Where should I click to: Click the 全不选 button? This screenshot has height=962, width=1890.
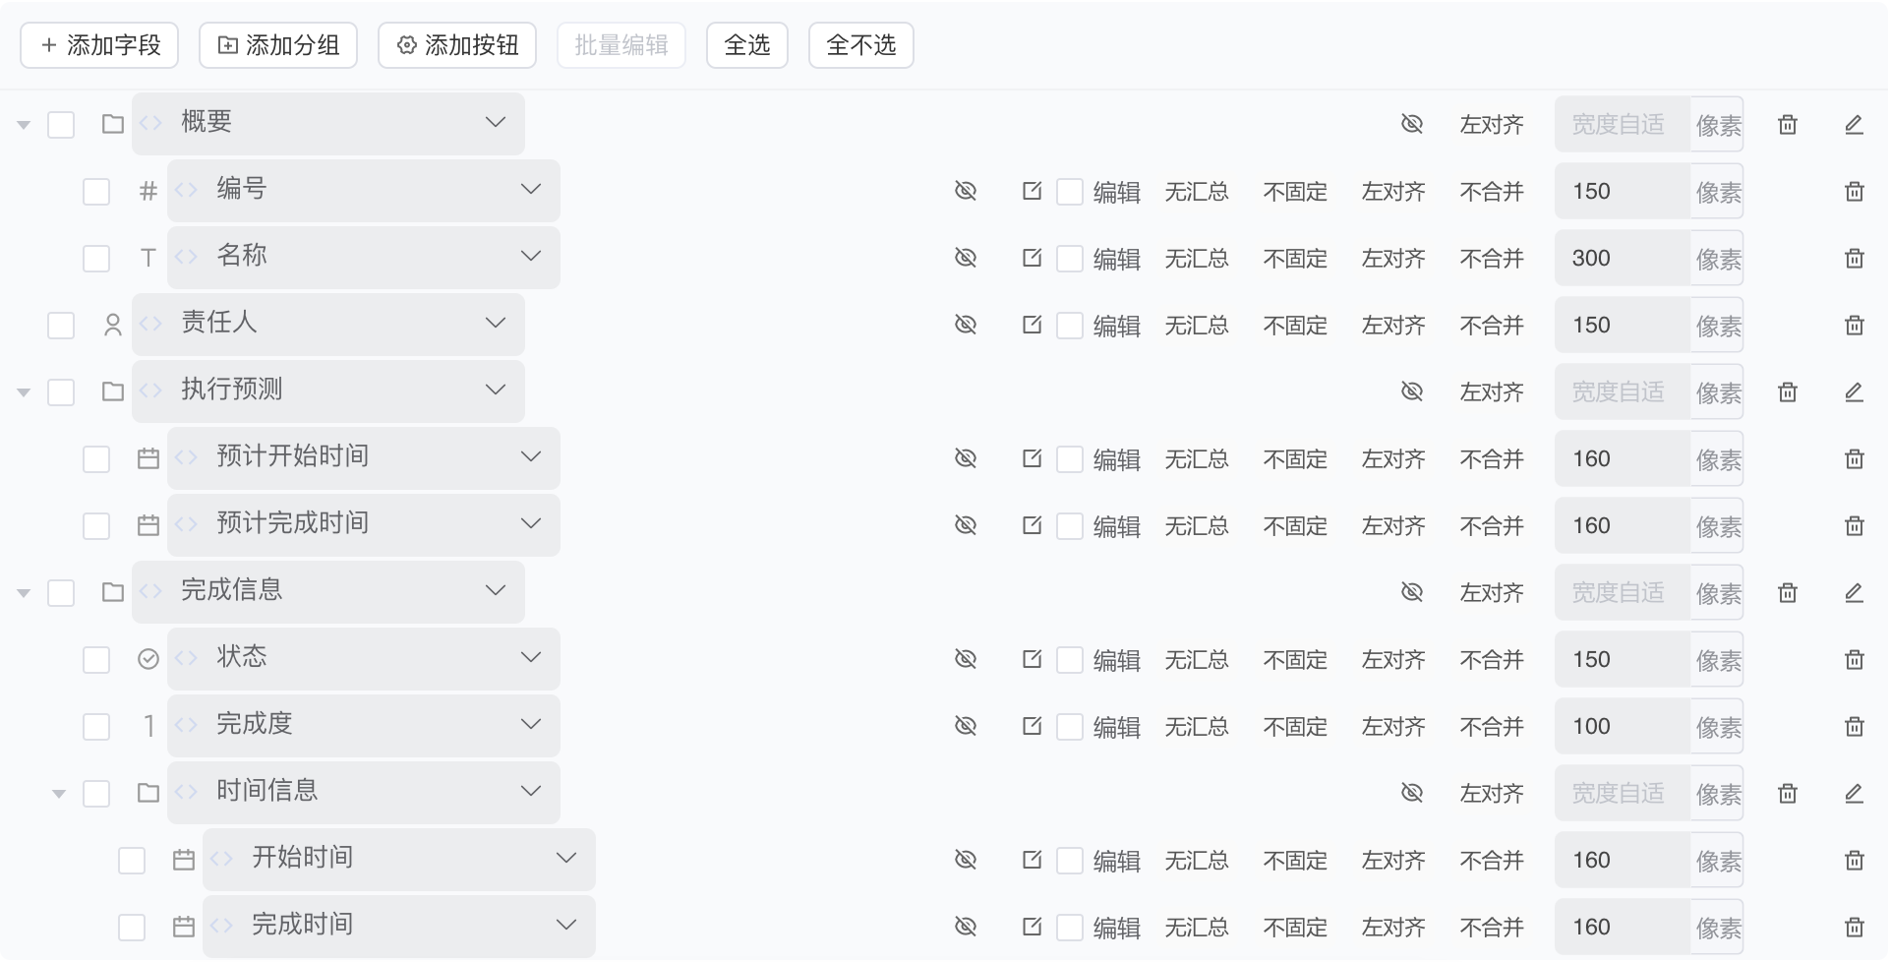pyautogui.click(x=860, y=44)
